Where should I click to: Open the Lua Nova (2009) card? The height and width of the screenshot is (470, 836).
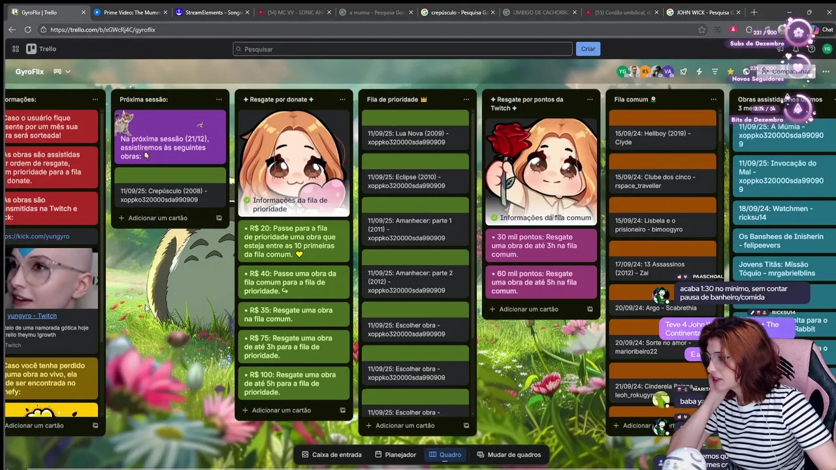pyautogui.click(x=415, y=129)
